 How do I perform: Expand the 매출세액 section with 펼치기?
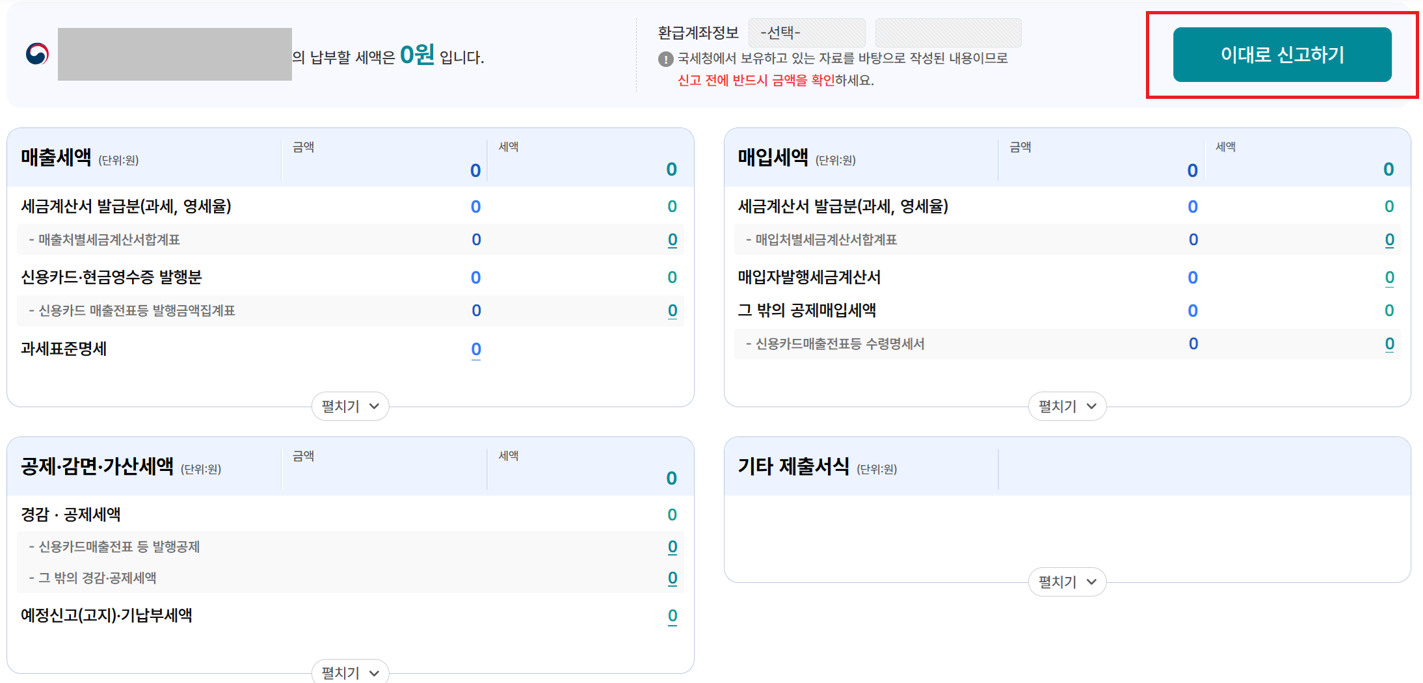click(x=349, y=406)
